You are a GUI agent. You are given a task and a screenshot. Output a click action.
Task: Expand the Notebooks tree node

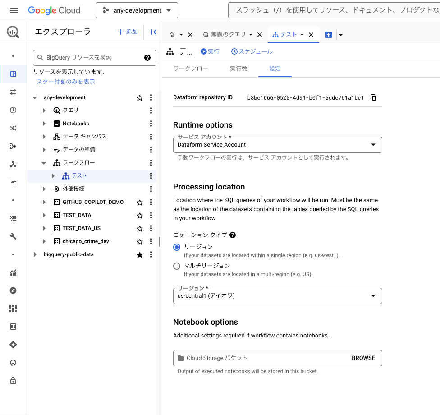click(x=44, y=124)
